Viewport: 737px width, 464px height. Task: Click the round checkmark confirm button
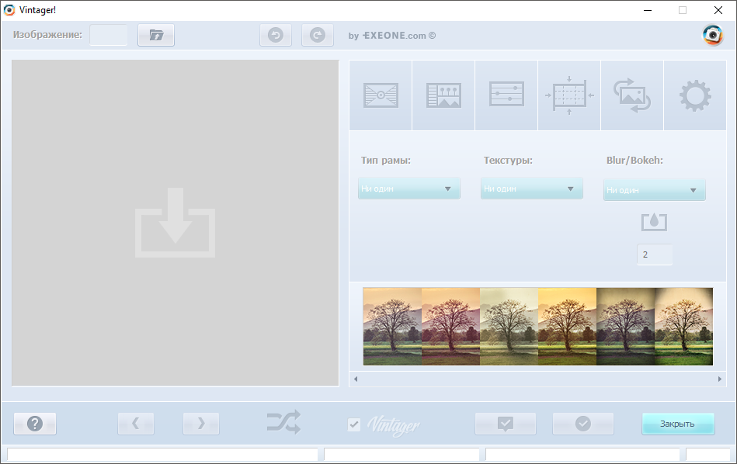pos(582,424)
